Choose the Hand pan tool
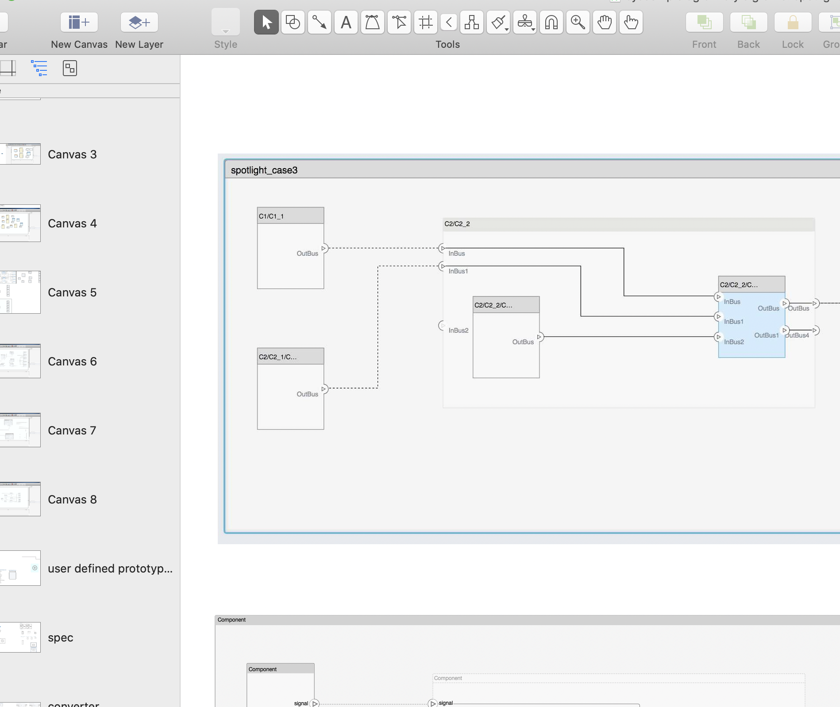The width and height of the screenshot is (840, 707). coord(604,22)
